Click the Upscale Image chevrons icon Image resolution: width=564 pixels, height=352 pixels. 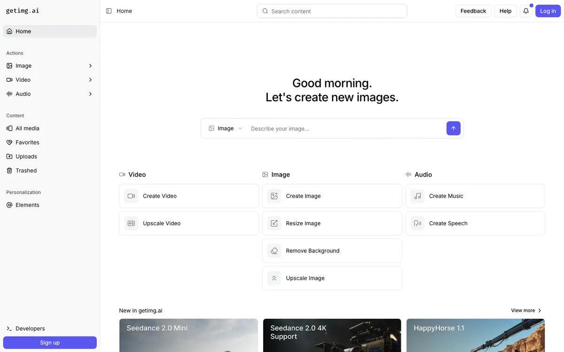274,278
